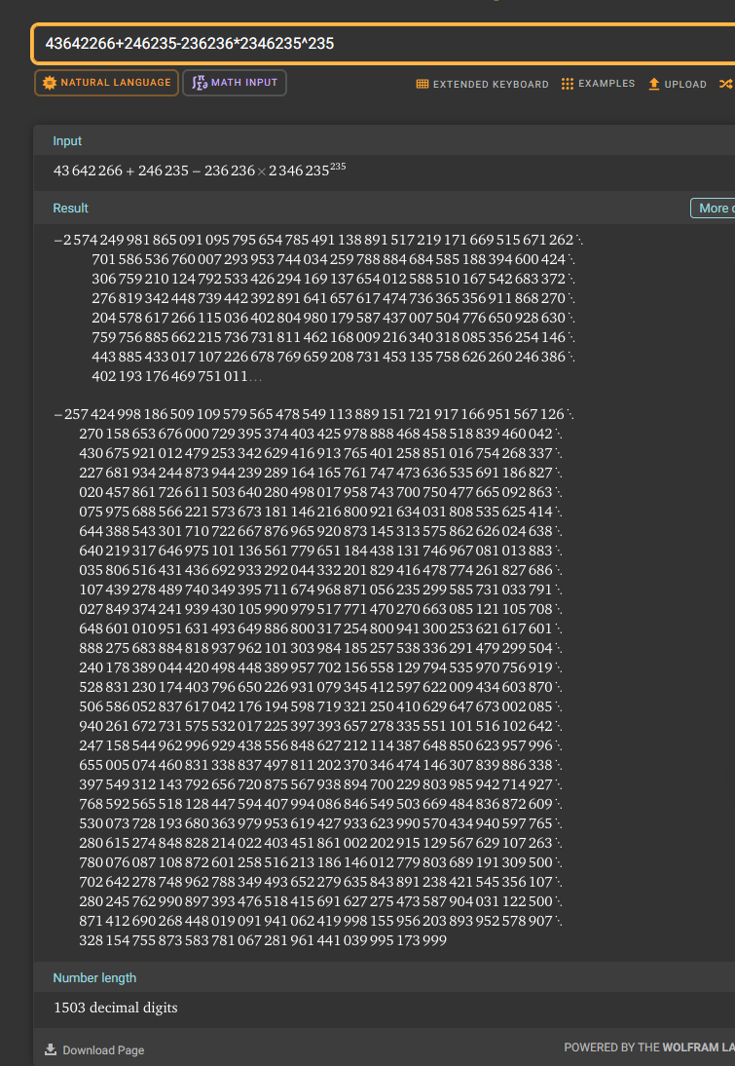Open the Examples grid icon
The height and width of the screenshot is (1066, 735).
pyautogui.click(x=568, y=84)
